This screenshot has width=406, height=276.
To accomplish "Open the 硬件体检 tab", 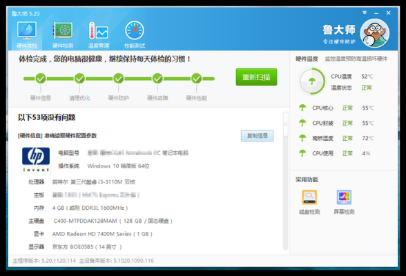I will coord(27,35).
